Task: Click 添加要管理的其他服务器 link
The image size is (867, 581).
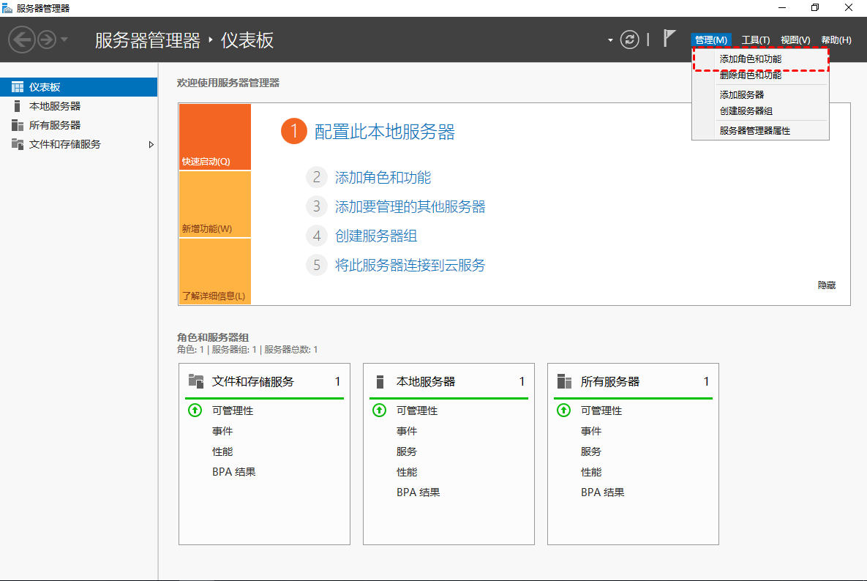Action: (410, 207)
